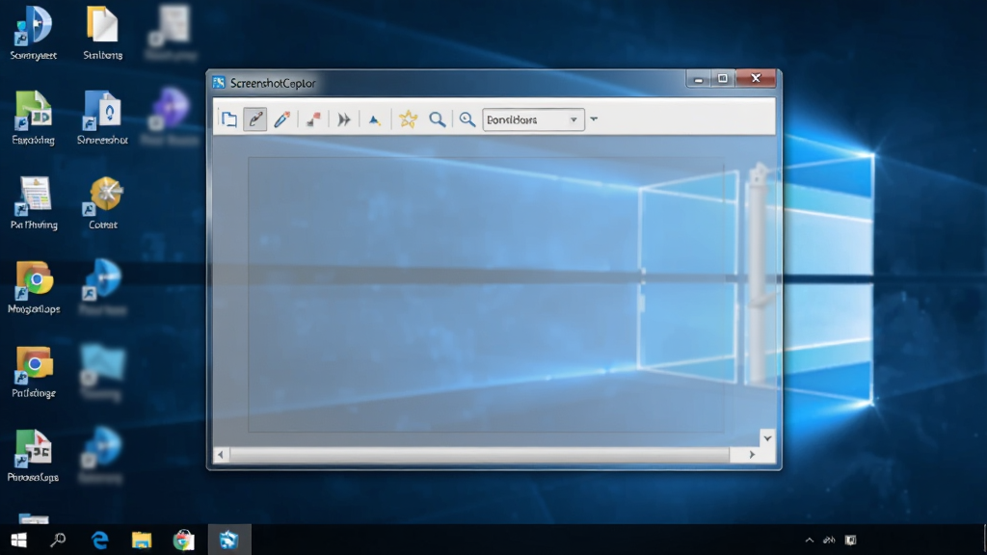Image resolution: width=987 pixels, height=555 pixels.
Task: Select the Cotrat golden gear desktop icon
Action: click(103, 202)
